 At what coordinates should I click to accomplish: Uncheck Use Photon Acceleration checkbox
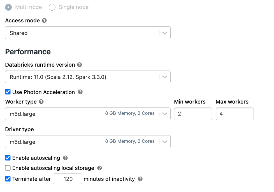[x=8, y=92]
